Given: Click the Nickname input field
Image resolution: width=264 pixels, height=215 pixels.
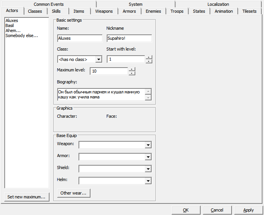Looking at the screenshot, I should pyautogui.click(x=129, y=38).
